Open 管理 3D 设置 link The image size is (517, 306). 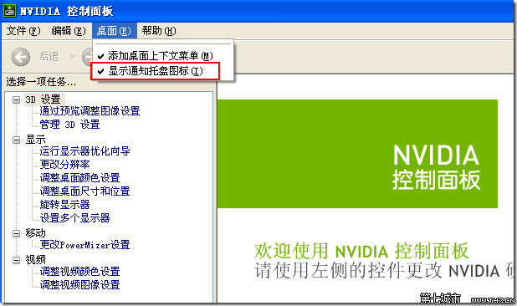(69, 125)
